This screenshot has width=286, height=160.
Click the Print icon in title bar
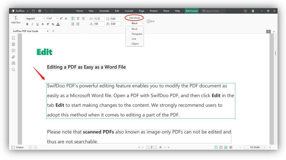[40, 11]
